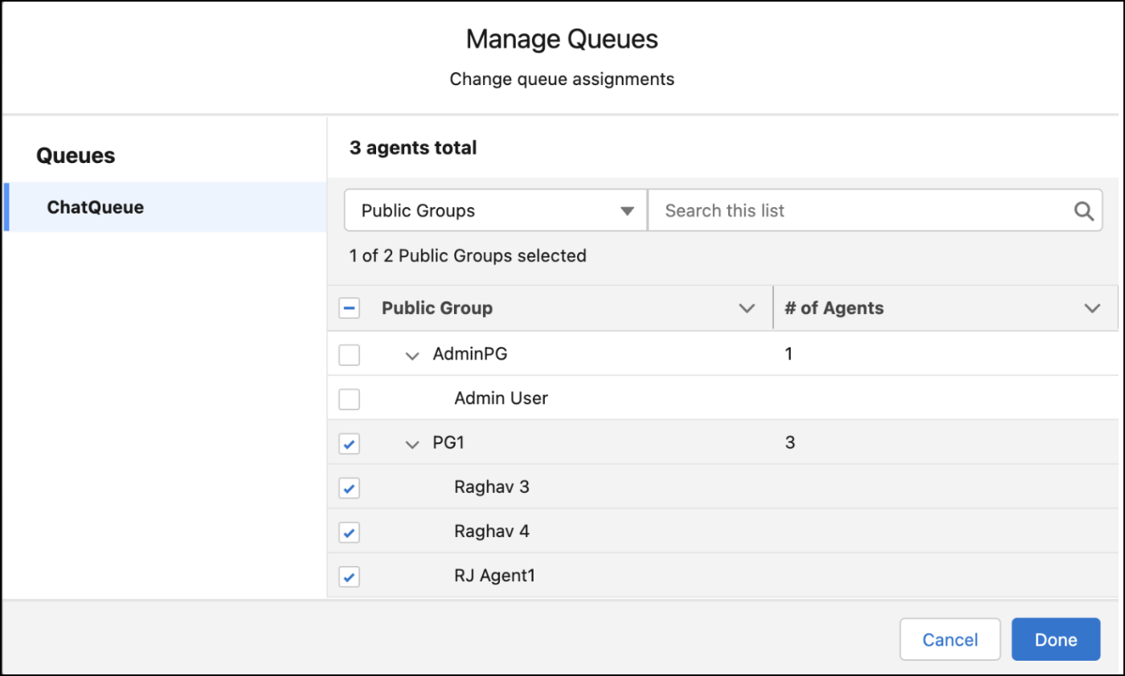Click the Public Group column header

pyautogui.click(x=437, y=308)
